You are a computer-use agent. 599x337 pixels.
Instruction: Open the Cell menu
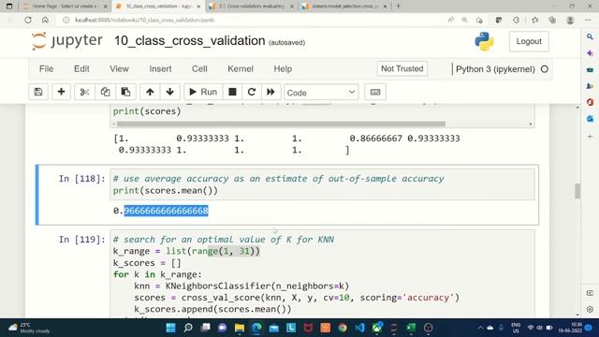click(199, 68)
